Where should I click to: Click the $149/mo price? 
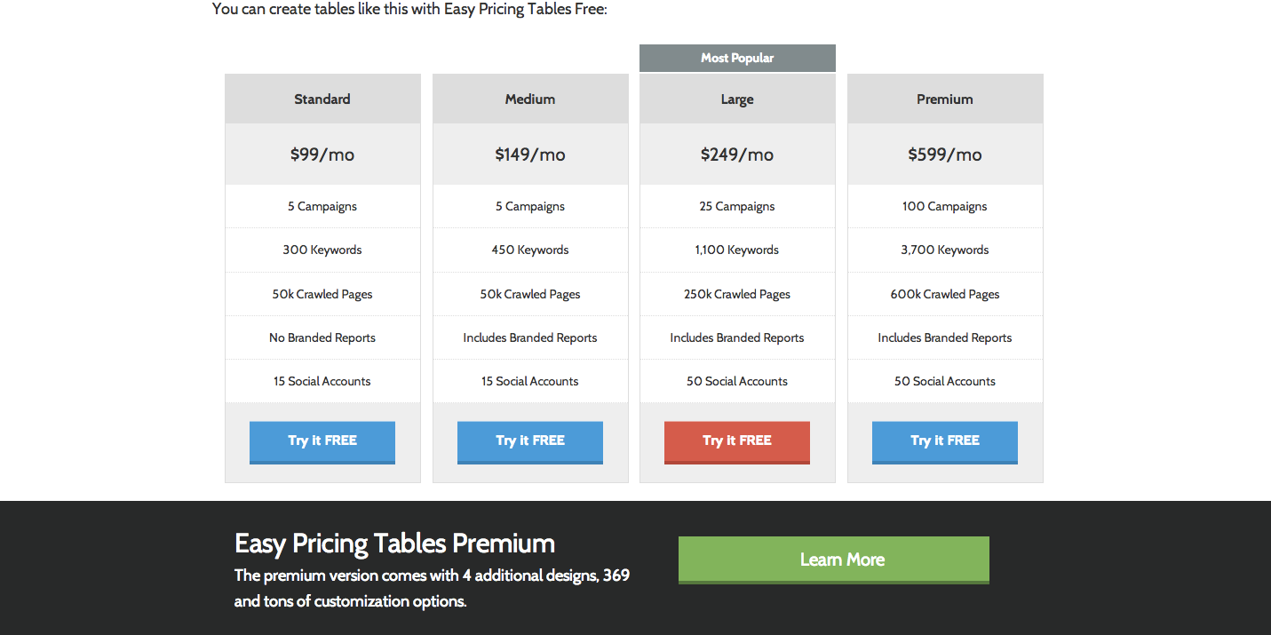pos(530,155)
